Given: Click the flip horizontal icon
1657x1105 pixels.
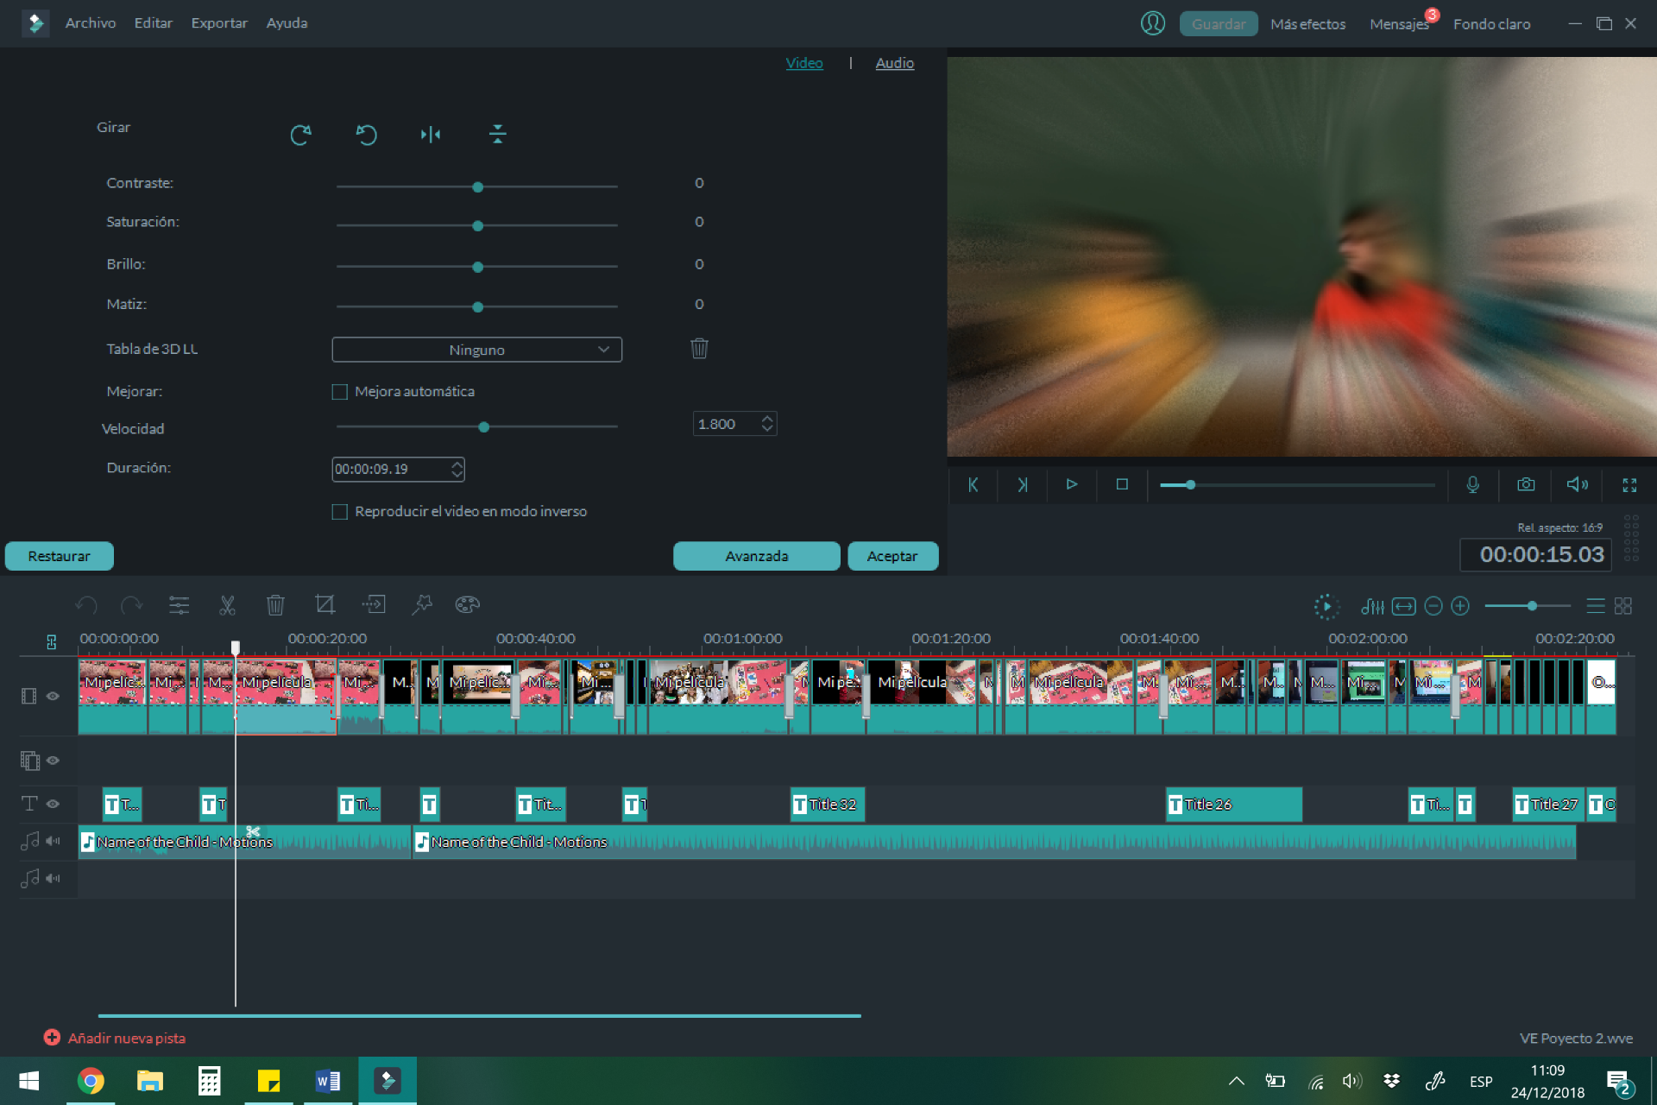Looking at the screenshot, I should [431, 135].
